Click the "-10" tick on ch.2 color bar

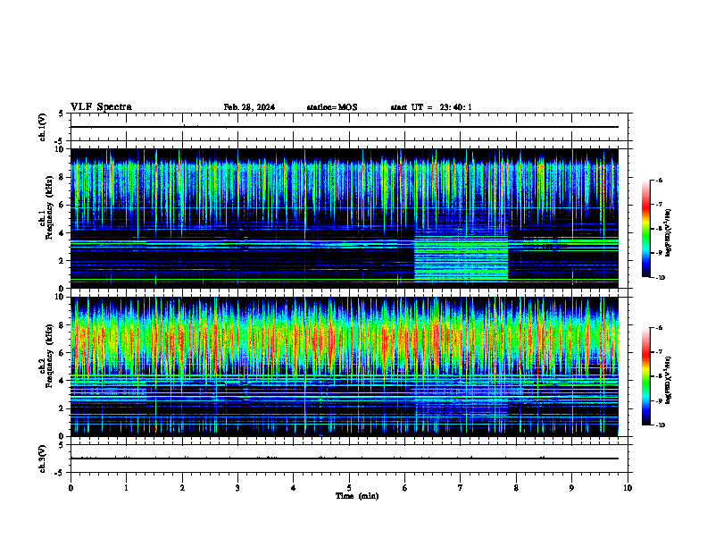tap(660, 425)
